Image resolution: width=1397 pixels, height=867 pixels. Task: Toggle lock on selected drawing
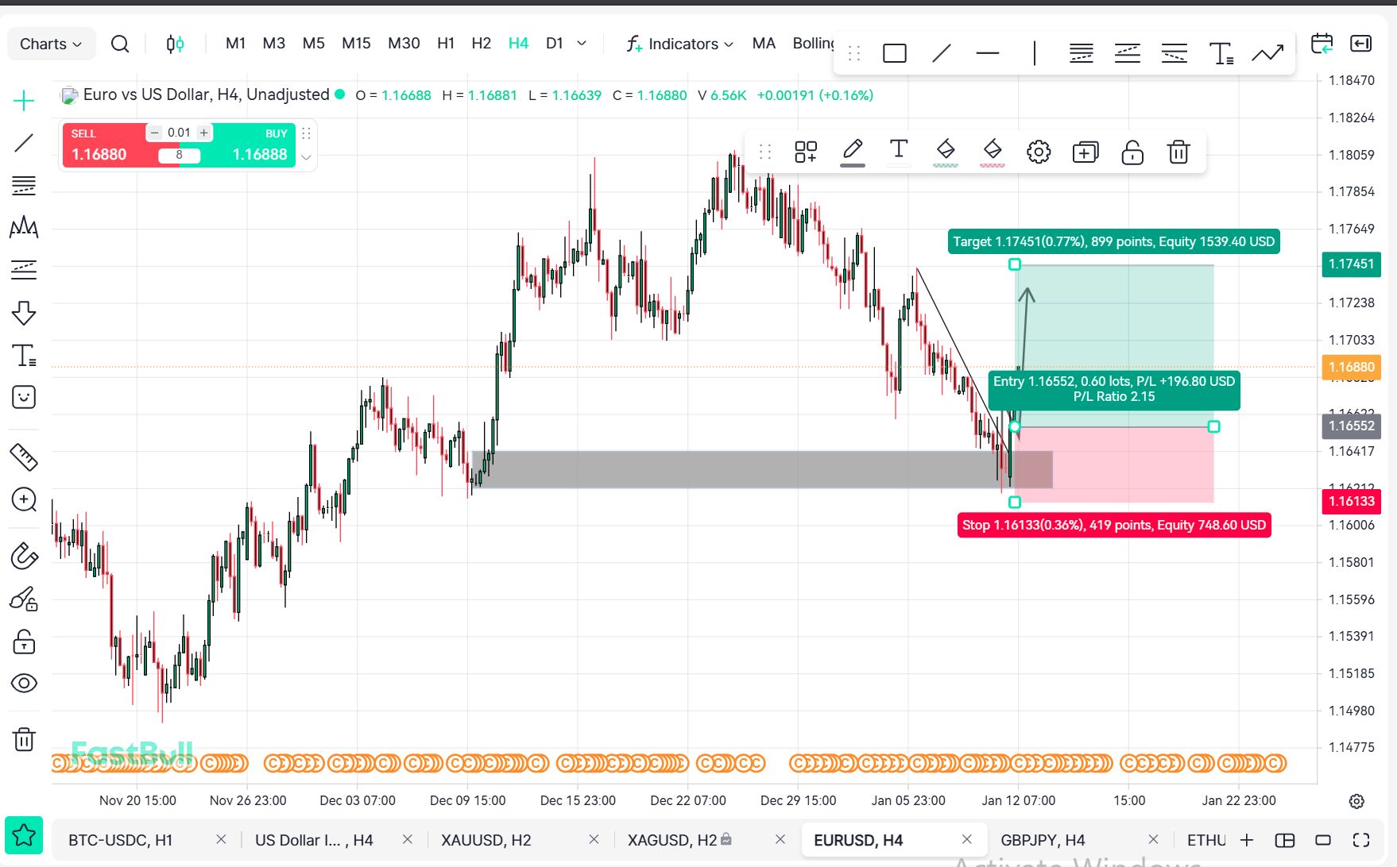[1132, 152]
